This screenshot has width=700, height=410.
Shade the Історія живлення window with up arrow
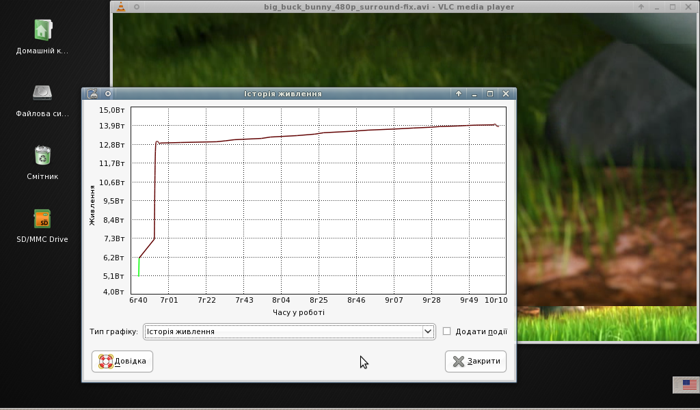[459, 94]
